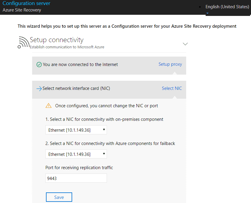The width and height of the screenshot is (251, 203).
Task: Click the Setup connectivity signal icon
Action: 24,42
